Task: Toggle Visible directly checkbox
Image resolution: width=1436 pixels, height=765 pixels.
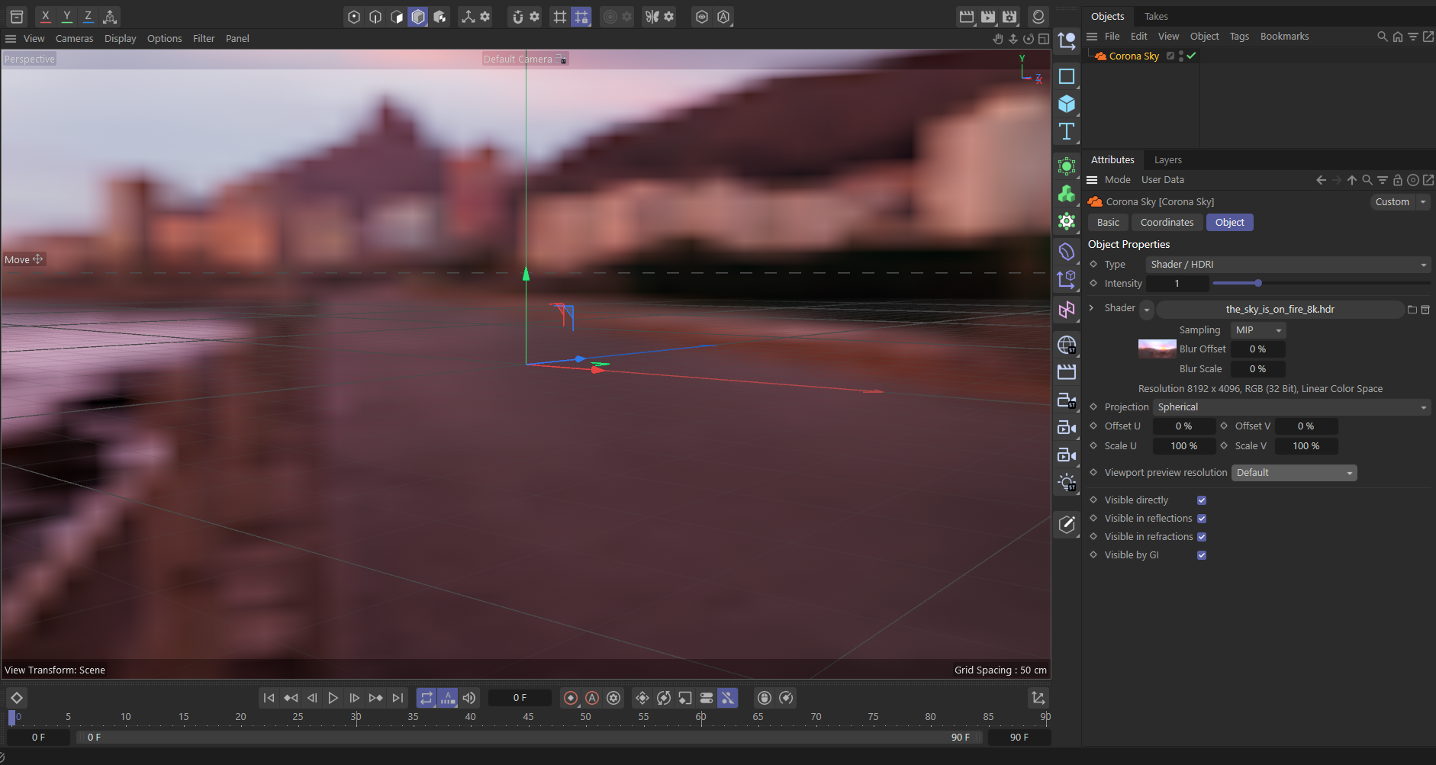Action: tap(1202, 500)
